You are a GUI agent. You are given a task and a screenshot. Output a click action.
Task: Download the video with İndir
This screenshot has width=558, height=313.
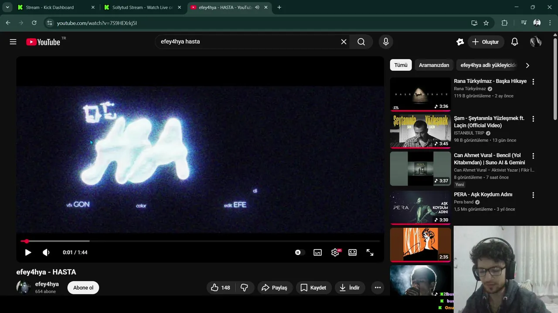point(350,287)
